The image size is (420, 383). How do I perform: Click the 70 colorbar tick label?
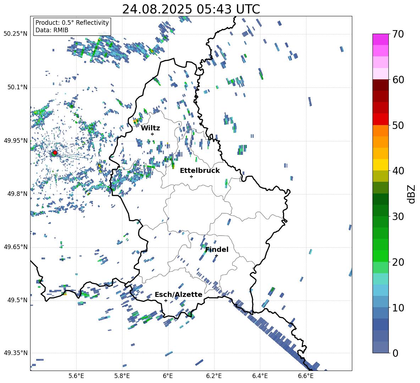(398, 34)
